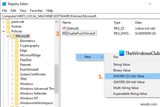This screenshot has height=107, width=160.
Task: Expand the Cryptography key
Action: coord(12,46)
